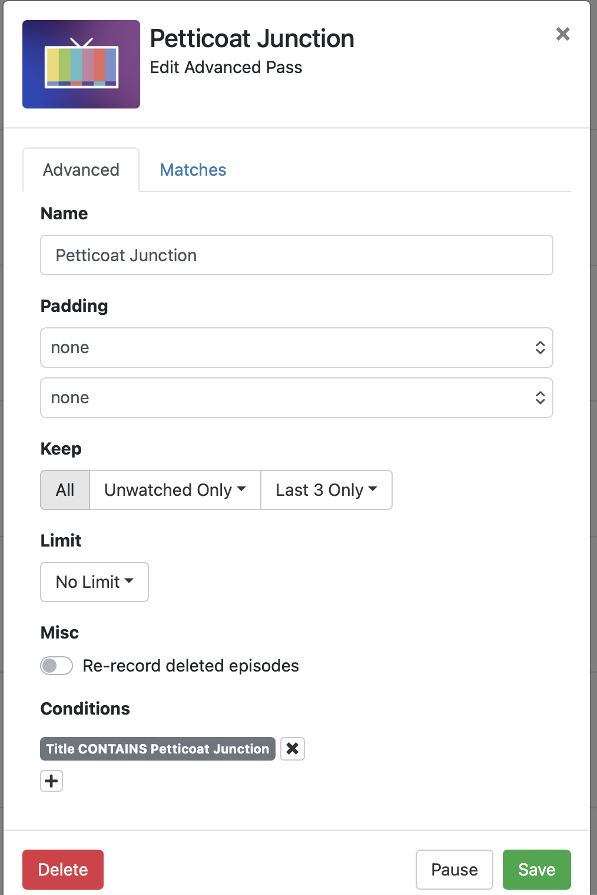Viewport: 597px width, 895px height.
Task: Remove the Title CONTAINS condition
Action: click(x=292, y=749)
